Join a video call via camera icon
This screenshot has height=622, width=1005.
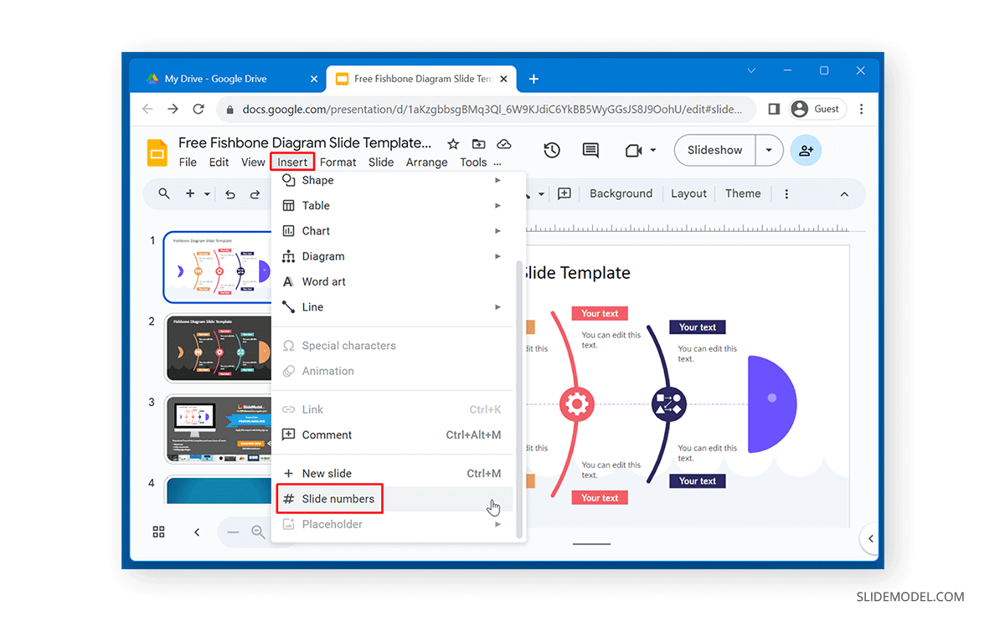634,150
